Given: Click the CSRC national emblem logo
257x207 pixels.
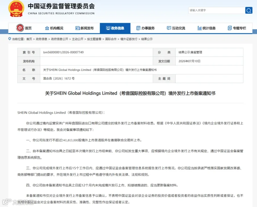Looking at the screenshot, I should (16, 9).
